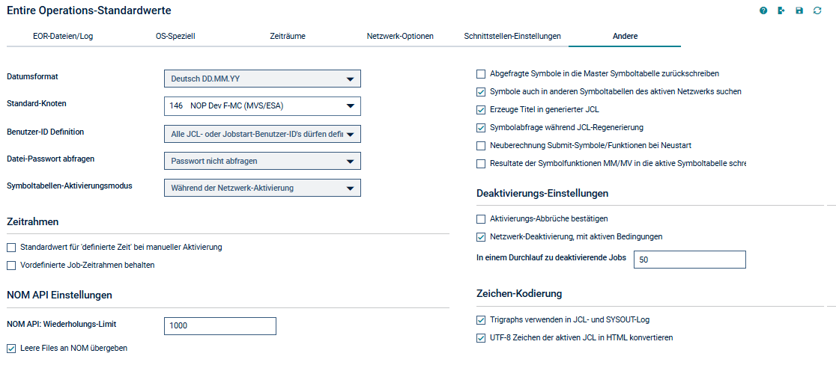Open the Symboltabellen-Aktivierungsmodus dropdown
This screenshot has width=836, height=377.
pyautogui.click(x=262, y=188)
